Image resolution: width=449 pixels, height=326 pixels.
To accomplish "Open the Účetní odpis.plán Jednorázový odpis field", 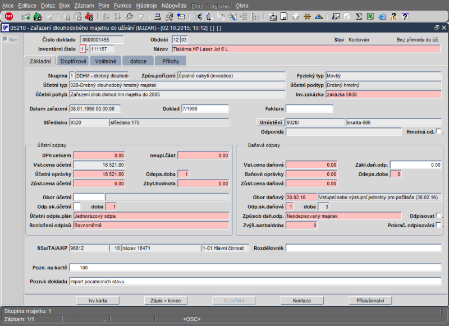I will (x=150, y=215).
